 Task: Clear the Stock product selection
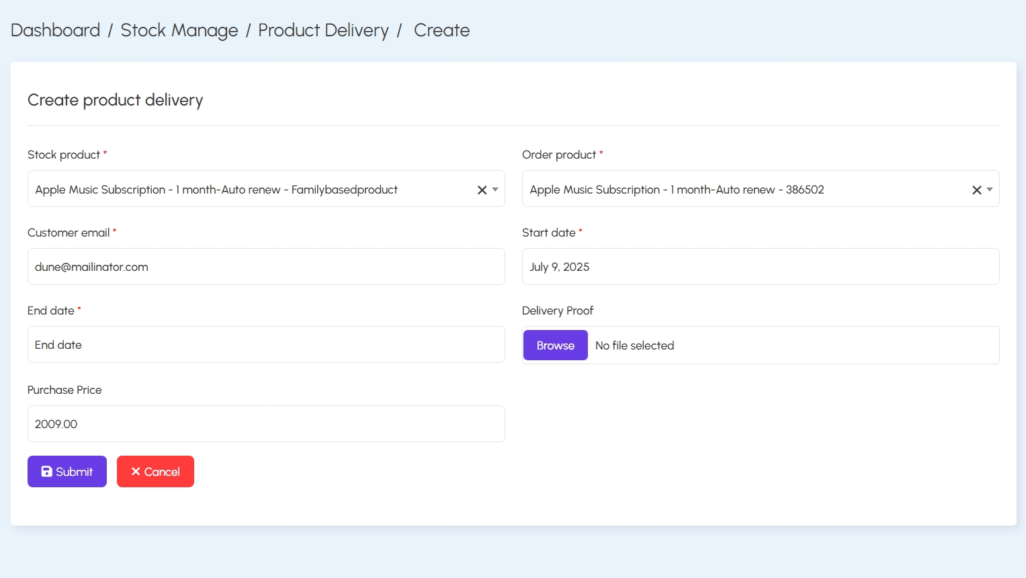pyautogui.click(x=482, y=190)
